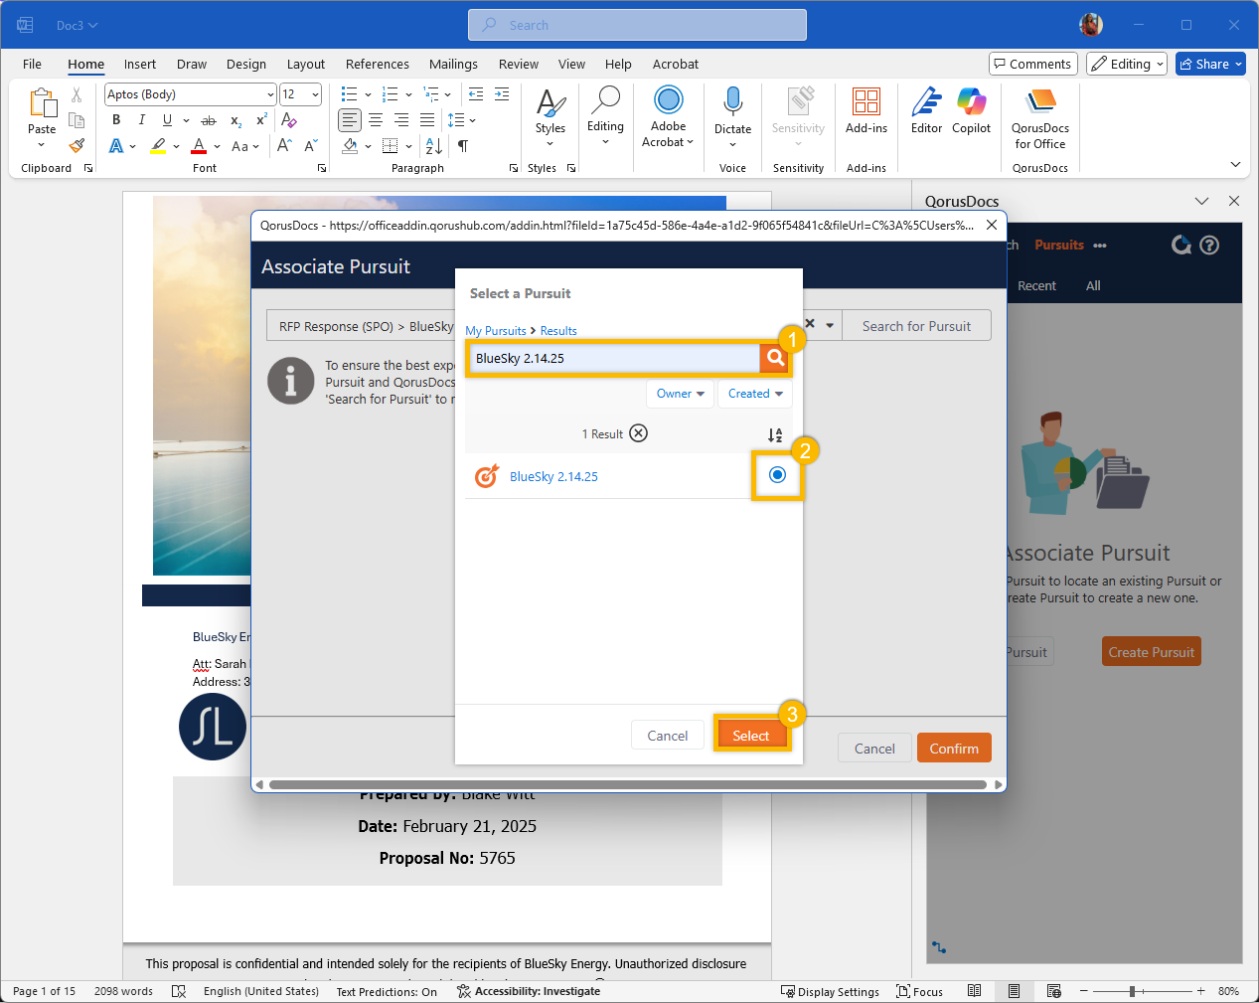Expand the Owner filter dropdown
The height and width of the screenshot is (1003, 1259).
tap(681, 394)
